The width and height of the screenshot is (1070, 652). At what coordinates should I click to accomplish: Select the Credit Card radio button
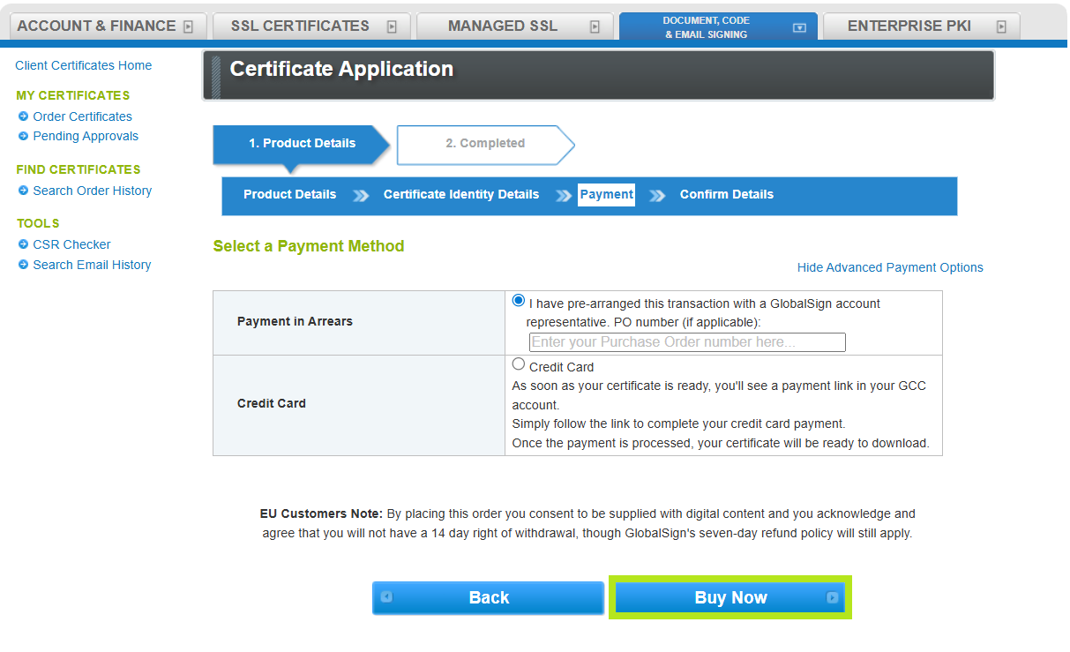pyautogui.click(x=519, y=364)
